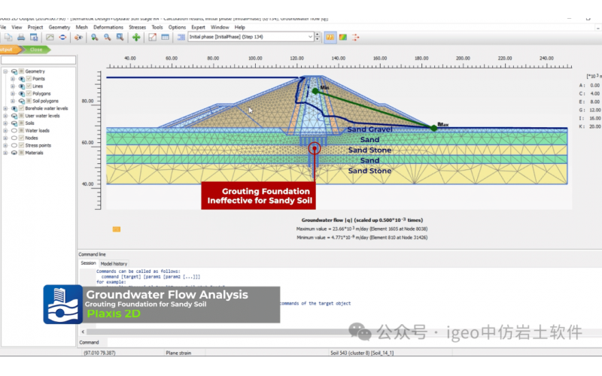Click the second zoom magnifier icon
The image size is (602, 376).
107,37
